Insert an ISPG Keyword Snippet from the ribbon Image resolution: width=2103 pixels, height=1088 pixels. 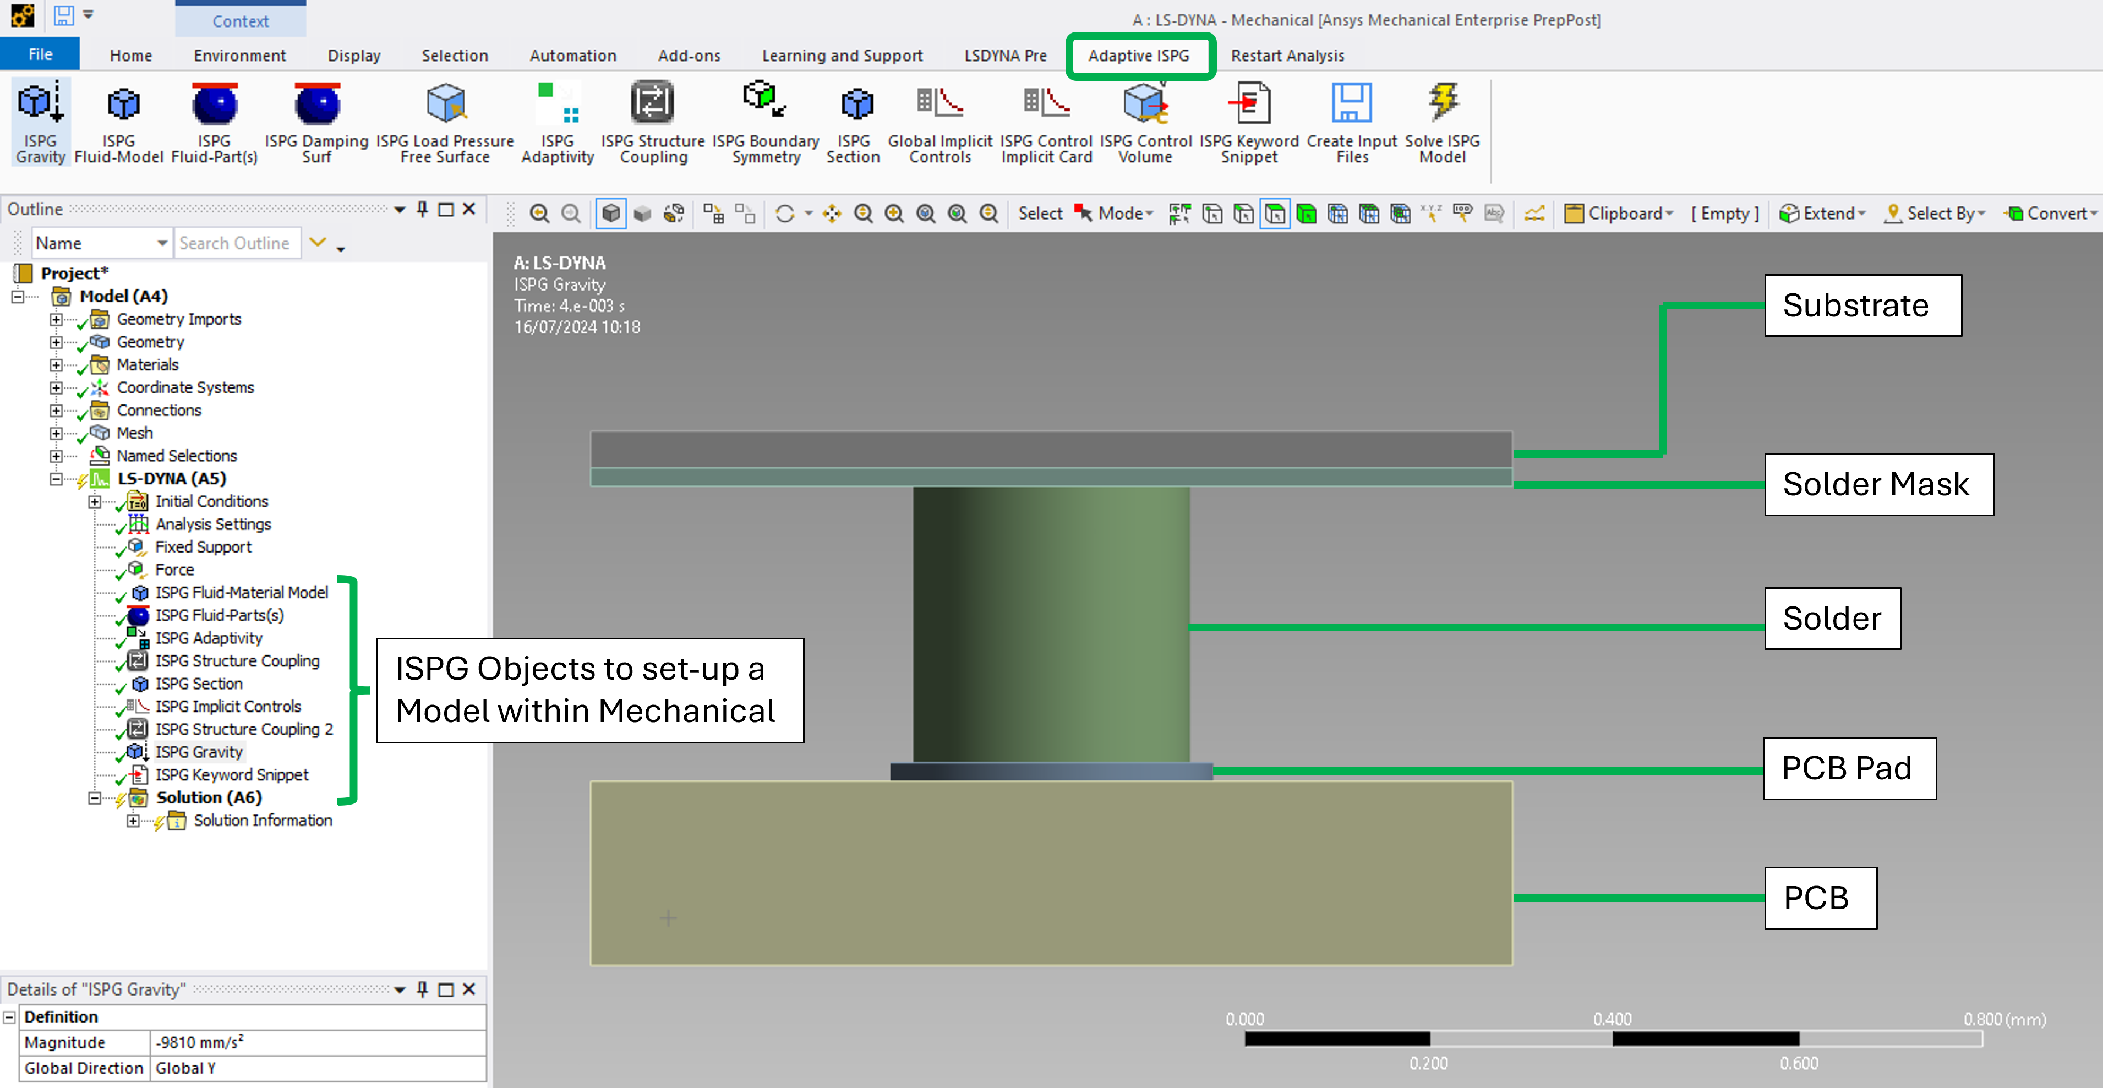pyautogui.click(x=1249, y=122)
